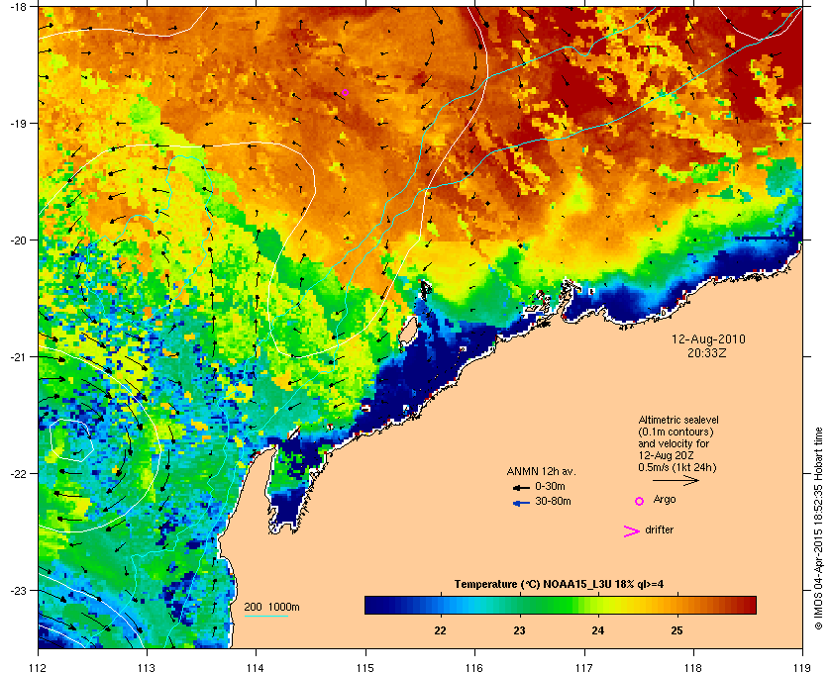Click the 0.5m/s velocity scale arrow
This screenshot has height=673, width=832.
click(x=676, y=481)
